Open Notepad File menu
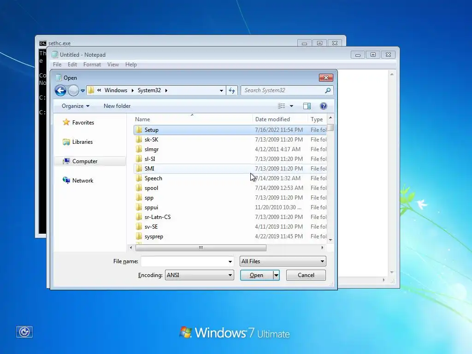 [x=57, y=65]
